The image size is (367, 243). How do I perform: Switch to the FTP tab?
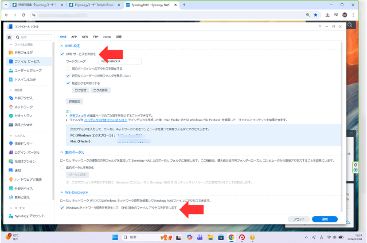coord(95,37)
